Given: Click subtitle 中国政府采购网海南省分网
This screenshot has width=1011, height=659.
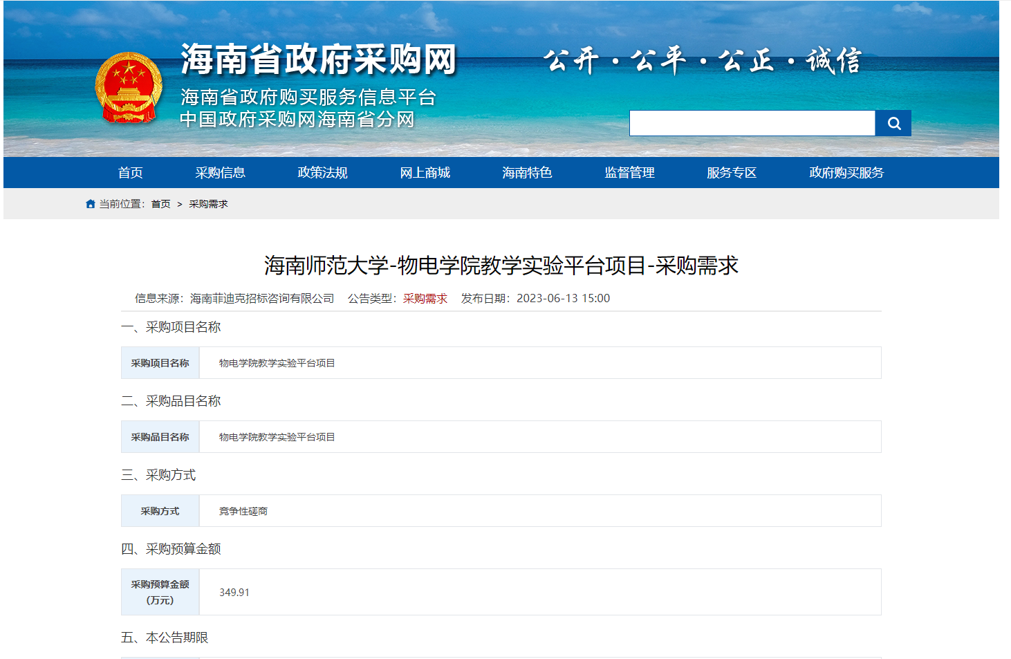Looking at the screenshot, I should (297, 120).
